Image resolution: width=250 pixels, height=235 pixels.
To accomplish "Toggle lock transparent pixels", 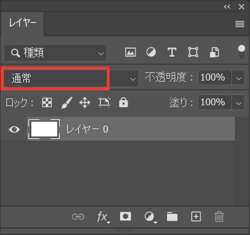I will 47,102.
